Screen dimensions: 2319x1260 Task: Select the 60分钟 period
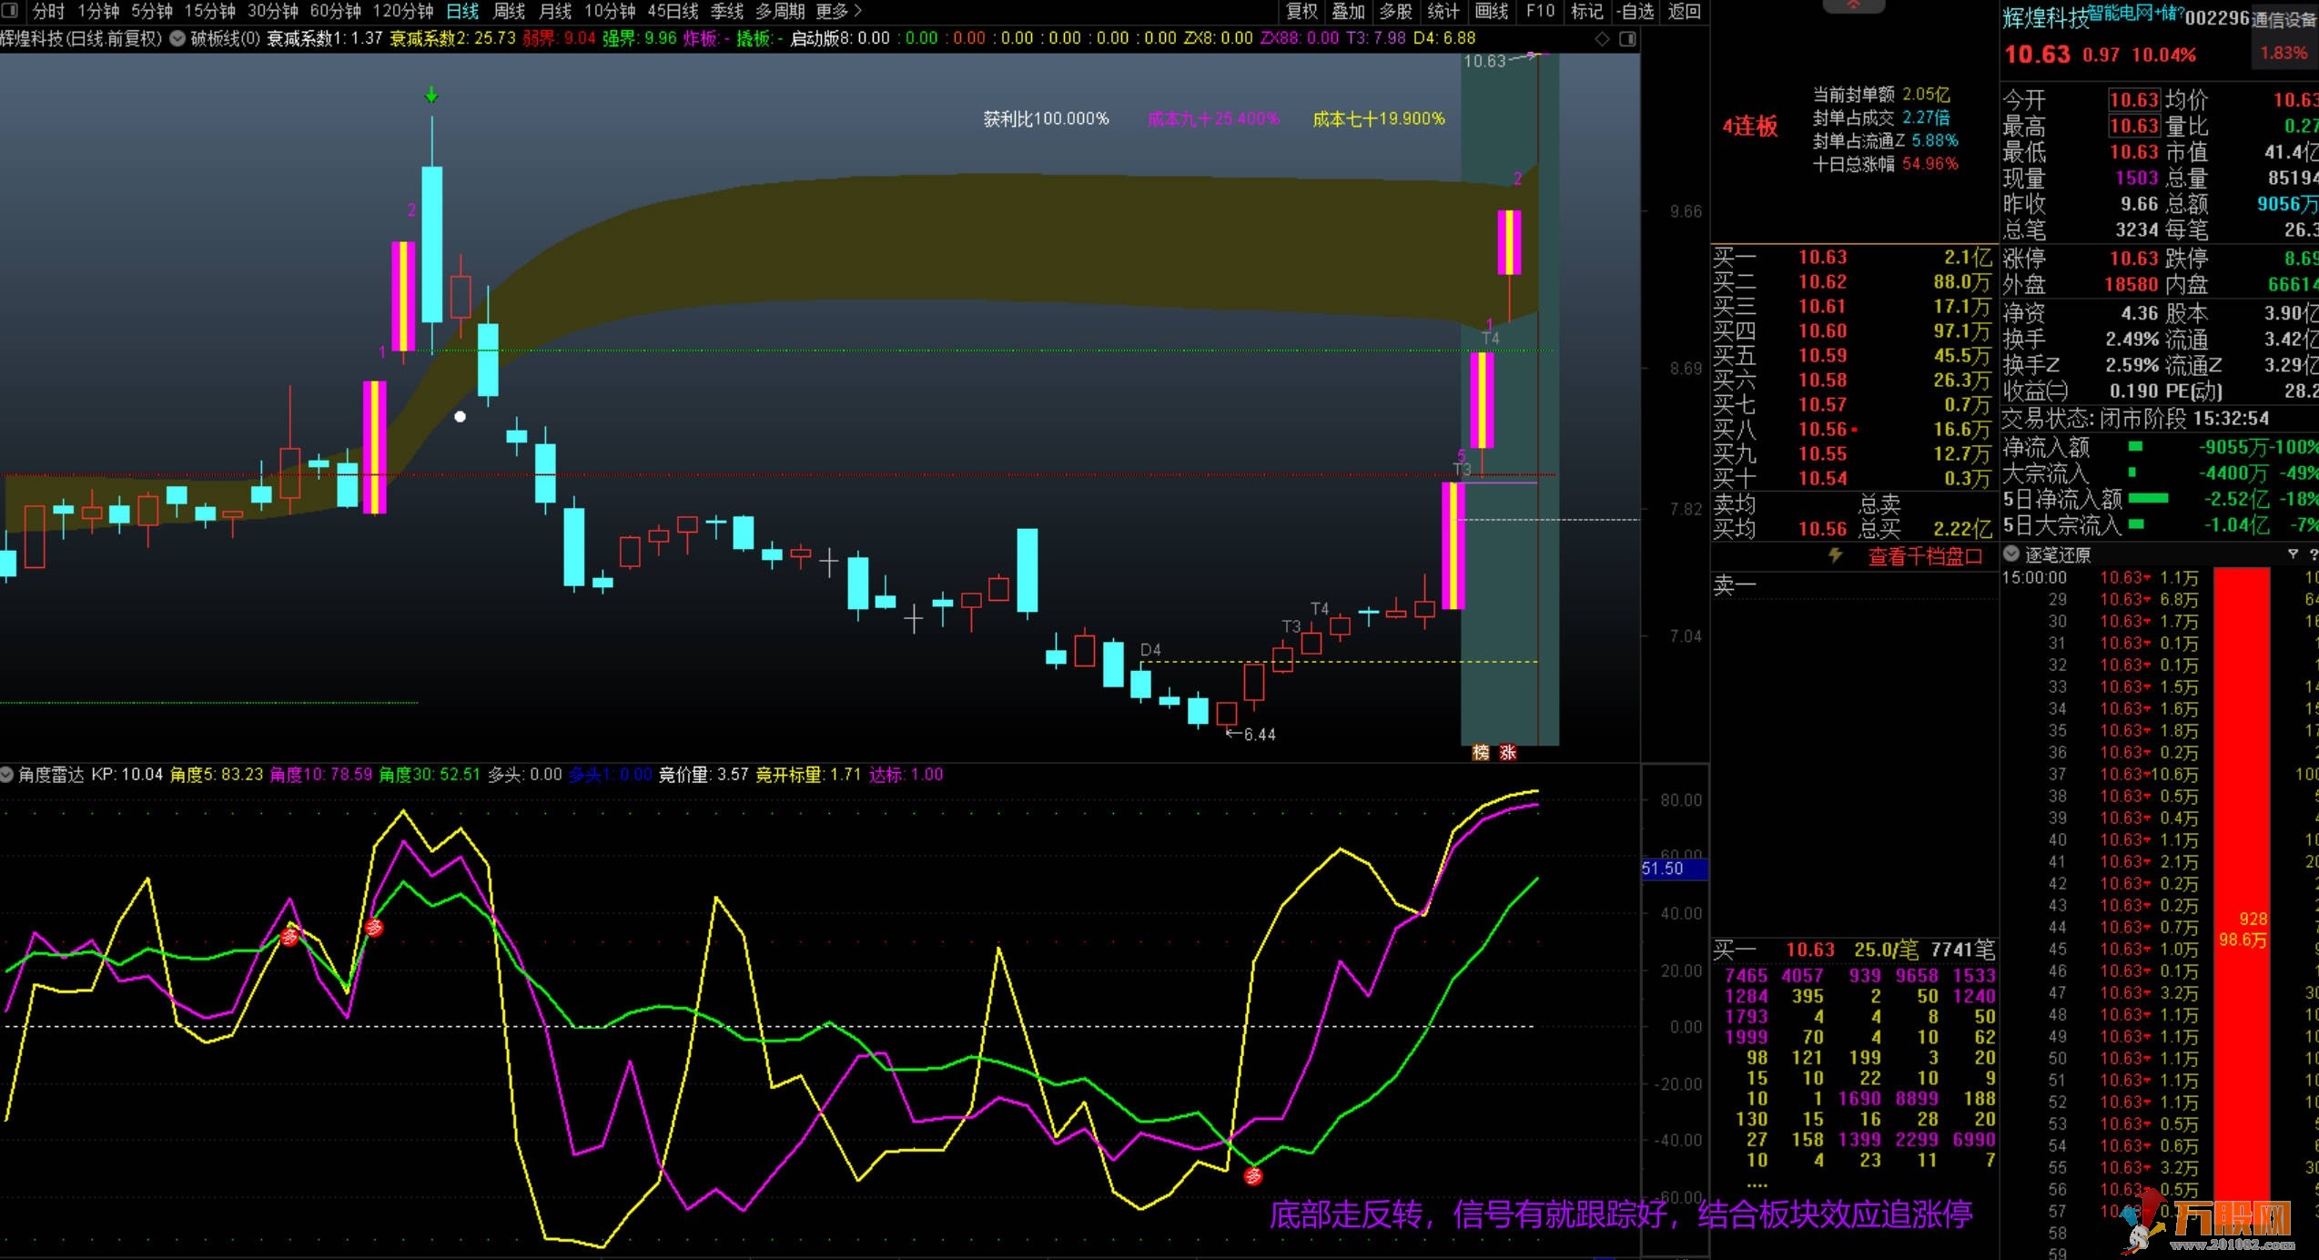tap(335, 11)
